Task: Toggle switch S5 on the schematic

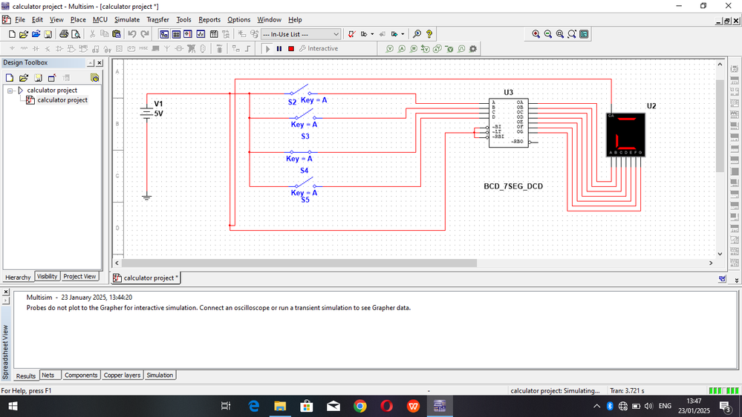Action: [304, 183]
